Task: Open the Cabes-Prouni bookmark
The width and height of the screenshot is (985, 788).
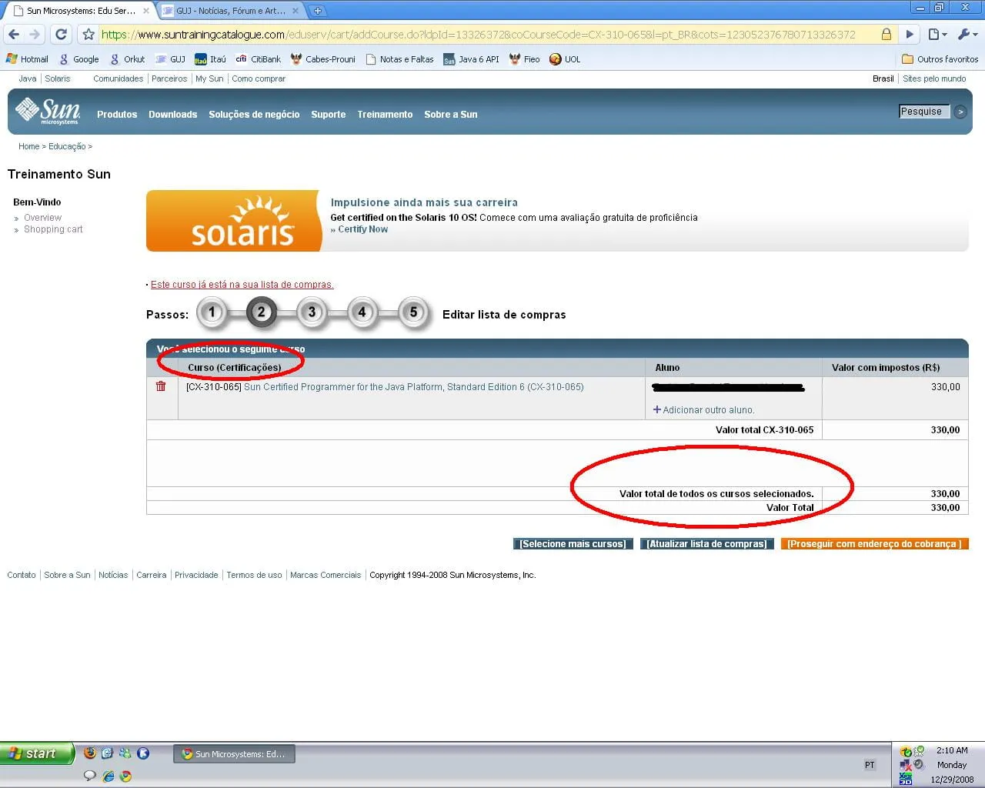Action: pyautogui.click(x=323, y=59)
